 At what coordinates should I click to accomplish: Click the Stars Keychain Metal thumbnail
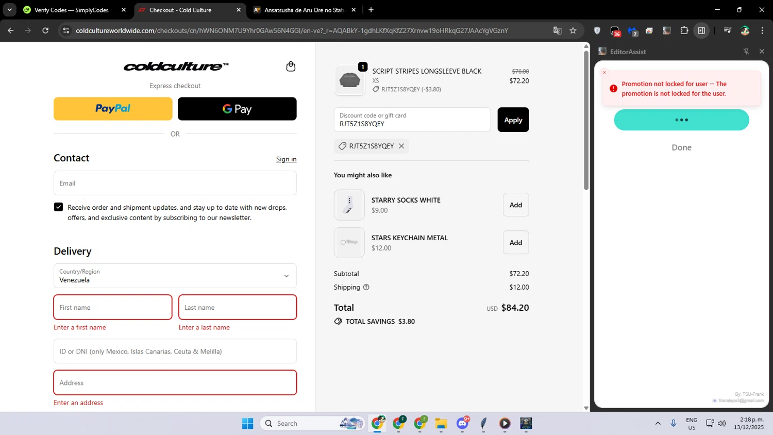point(349,242)
